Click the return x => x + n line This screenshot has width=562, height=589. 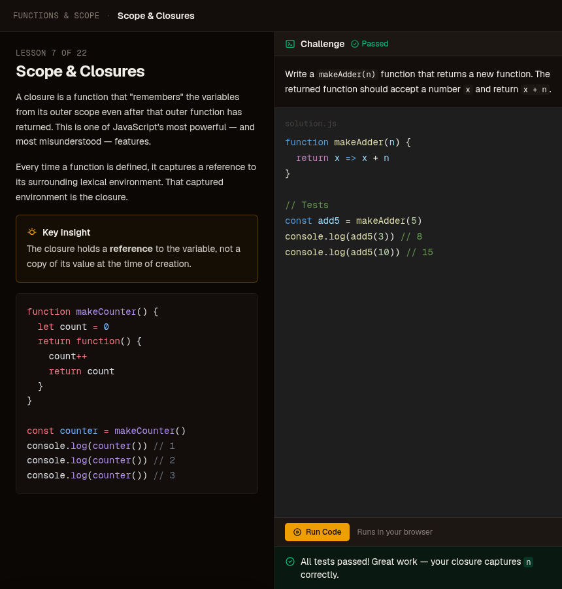coord(342,158)
